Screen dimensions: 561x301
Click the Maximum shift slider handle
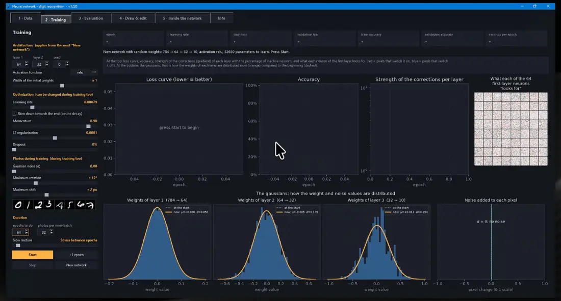click(46, 195)
